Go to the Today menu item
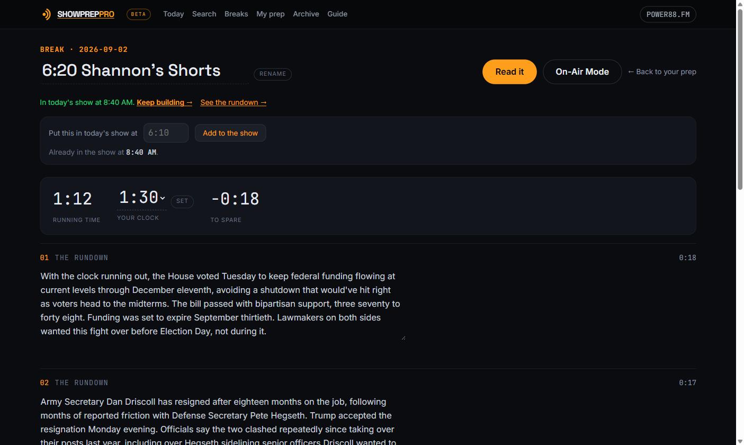The image size is (744, 445). [174, 14]
